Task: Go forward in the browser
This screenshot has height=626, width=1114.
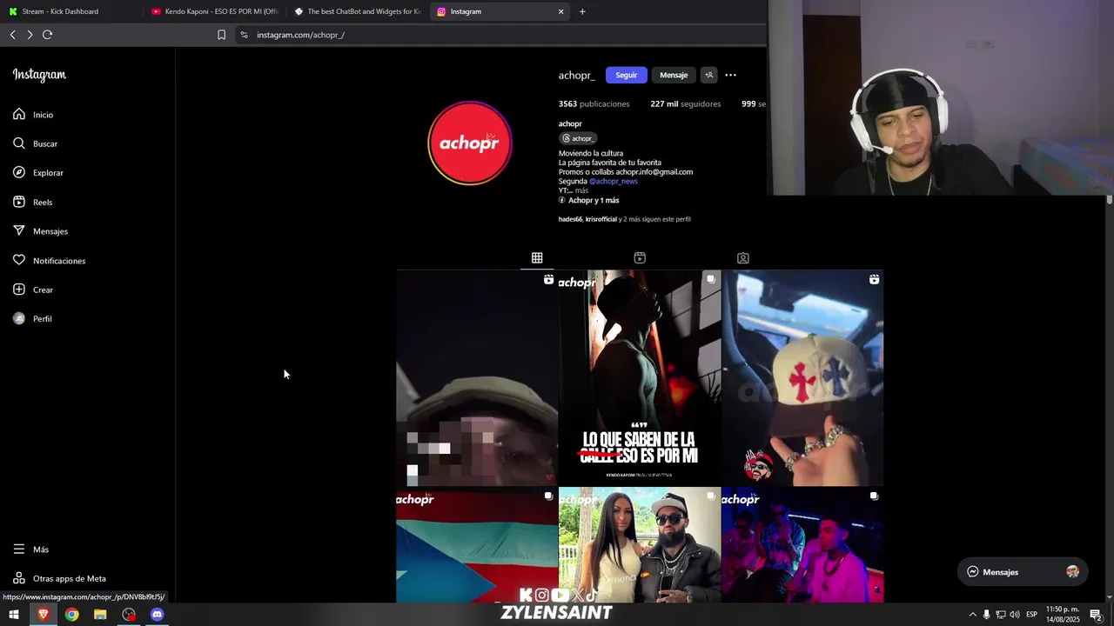Action: [30, 35]
